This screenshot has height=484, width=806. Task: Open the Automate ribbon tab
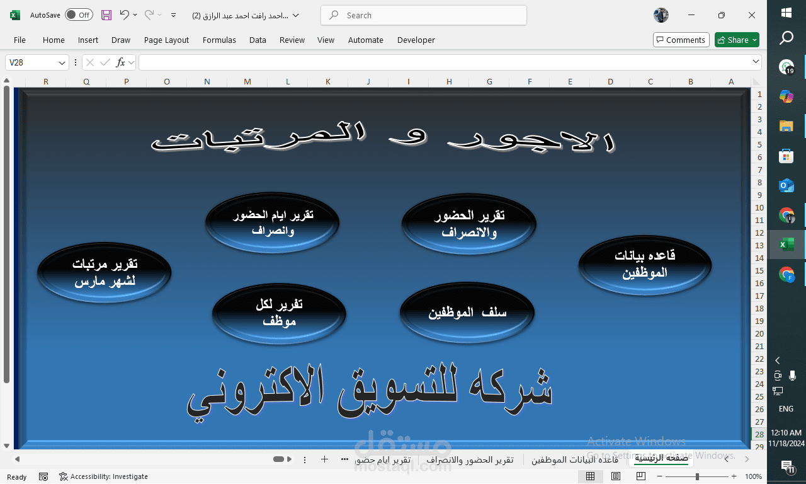pyautogui.click(x=366, y=40)
